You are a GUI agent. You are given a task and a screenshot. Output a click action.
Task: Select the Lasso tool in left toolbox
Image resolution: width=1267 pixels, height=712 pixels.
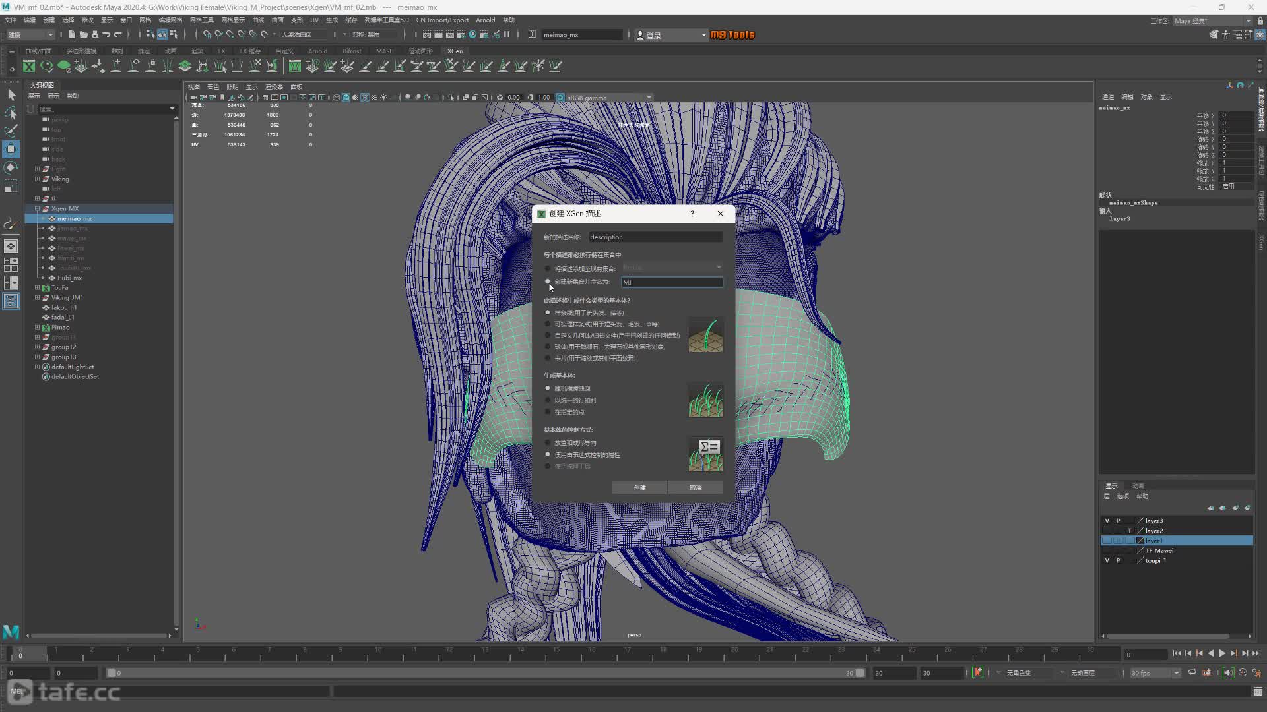pyautogui.click(x=11, y=113)
